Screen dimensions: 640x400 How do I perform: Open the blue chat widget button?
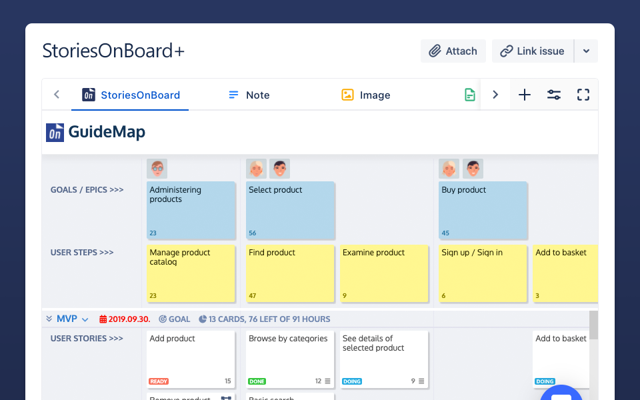click(561, 394)
